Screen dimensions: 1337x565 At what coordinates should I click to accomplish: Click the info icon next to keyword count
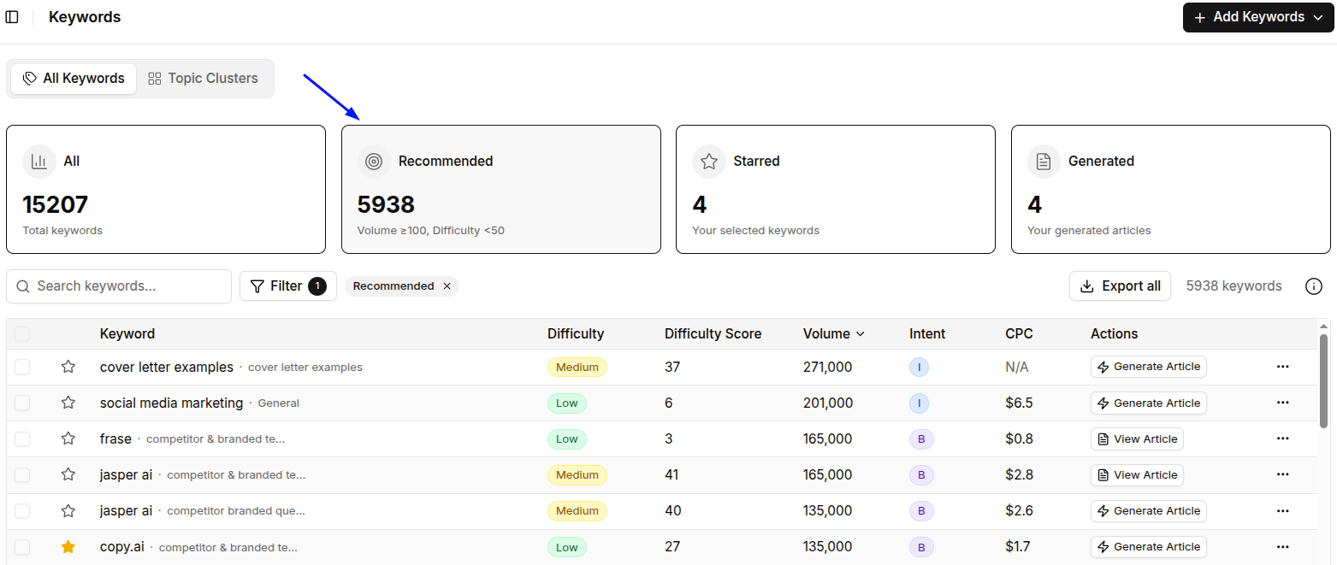(x=1313, y=285)
